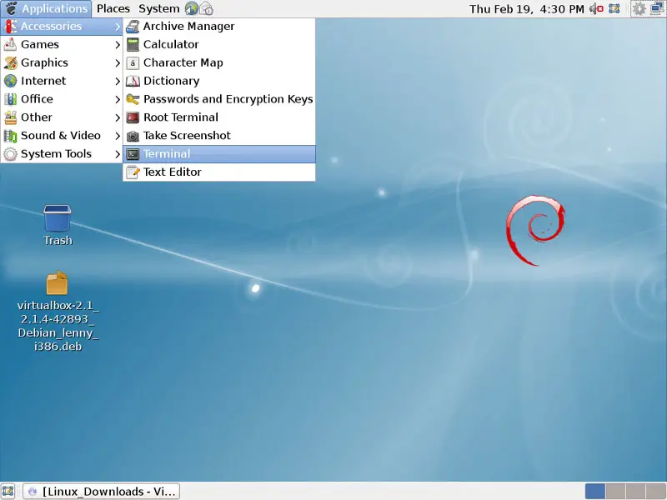The image size is (667, 500).
Task: Expand the Accessories submenu arrow
Action: [118, 27]
